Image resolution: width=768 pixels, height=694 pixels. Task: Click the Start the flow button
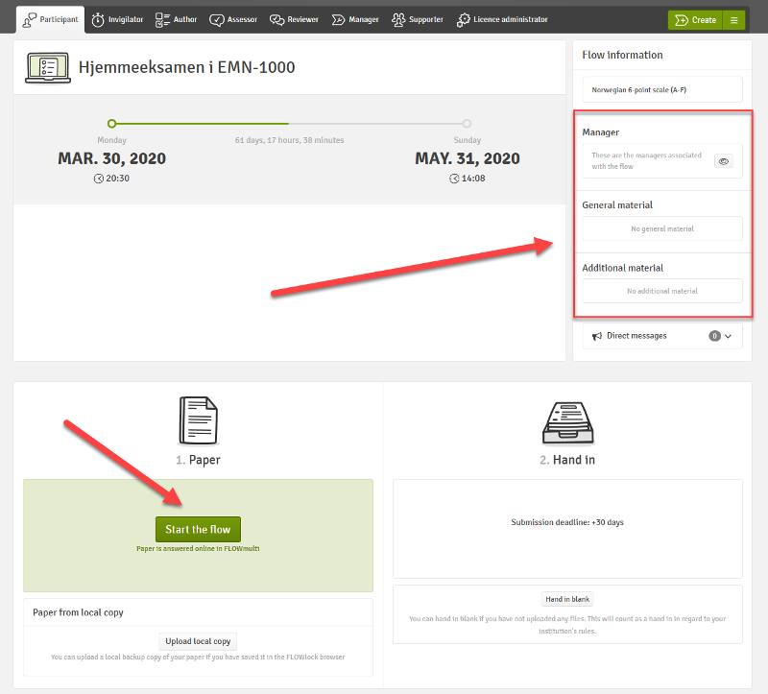coord(198,529)
